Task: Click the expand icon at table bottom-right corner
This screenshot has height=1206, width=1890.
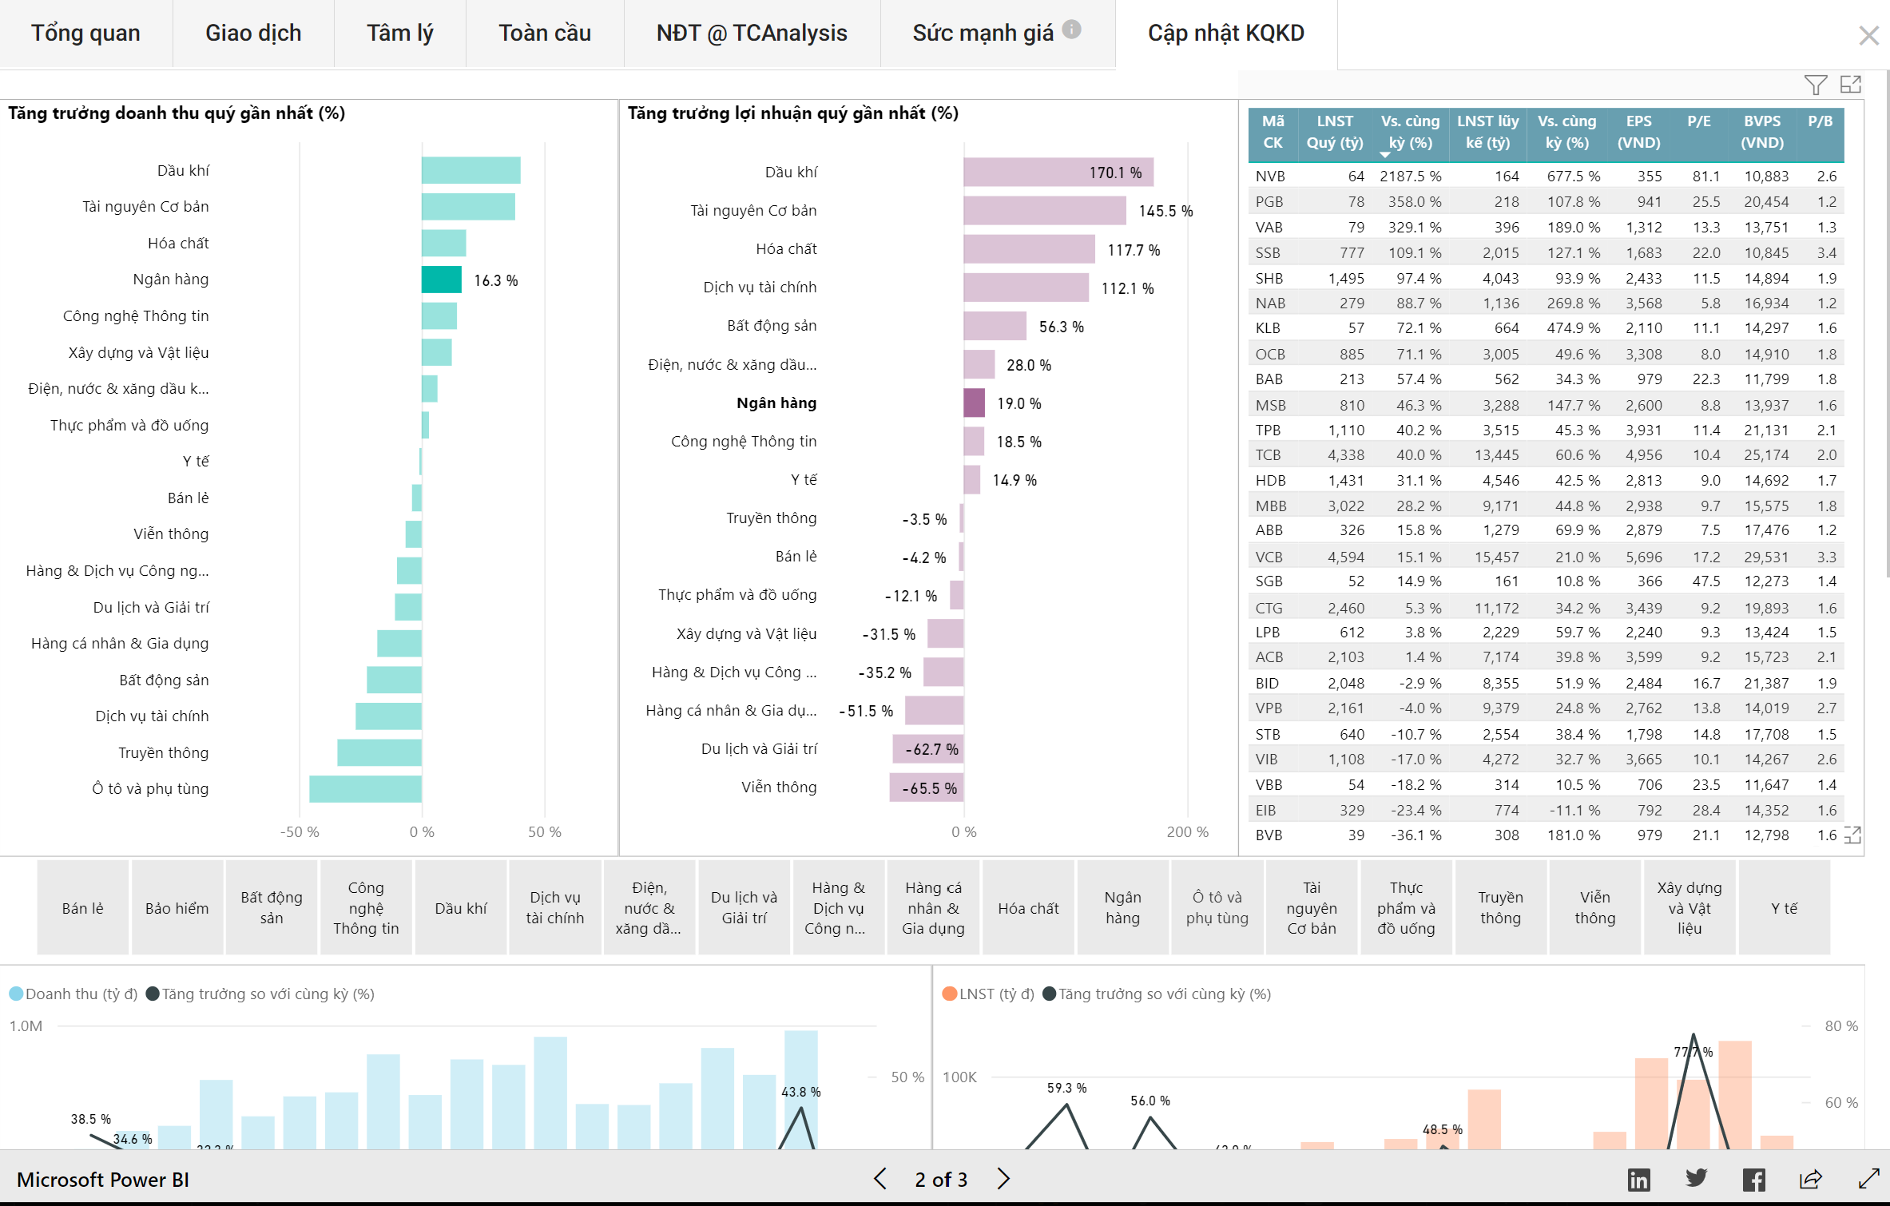Action: pyautogui.click(x=1852, y=835)
